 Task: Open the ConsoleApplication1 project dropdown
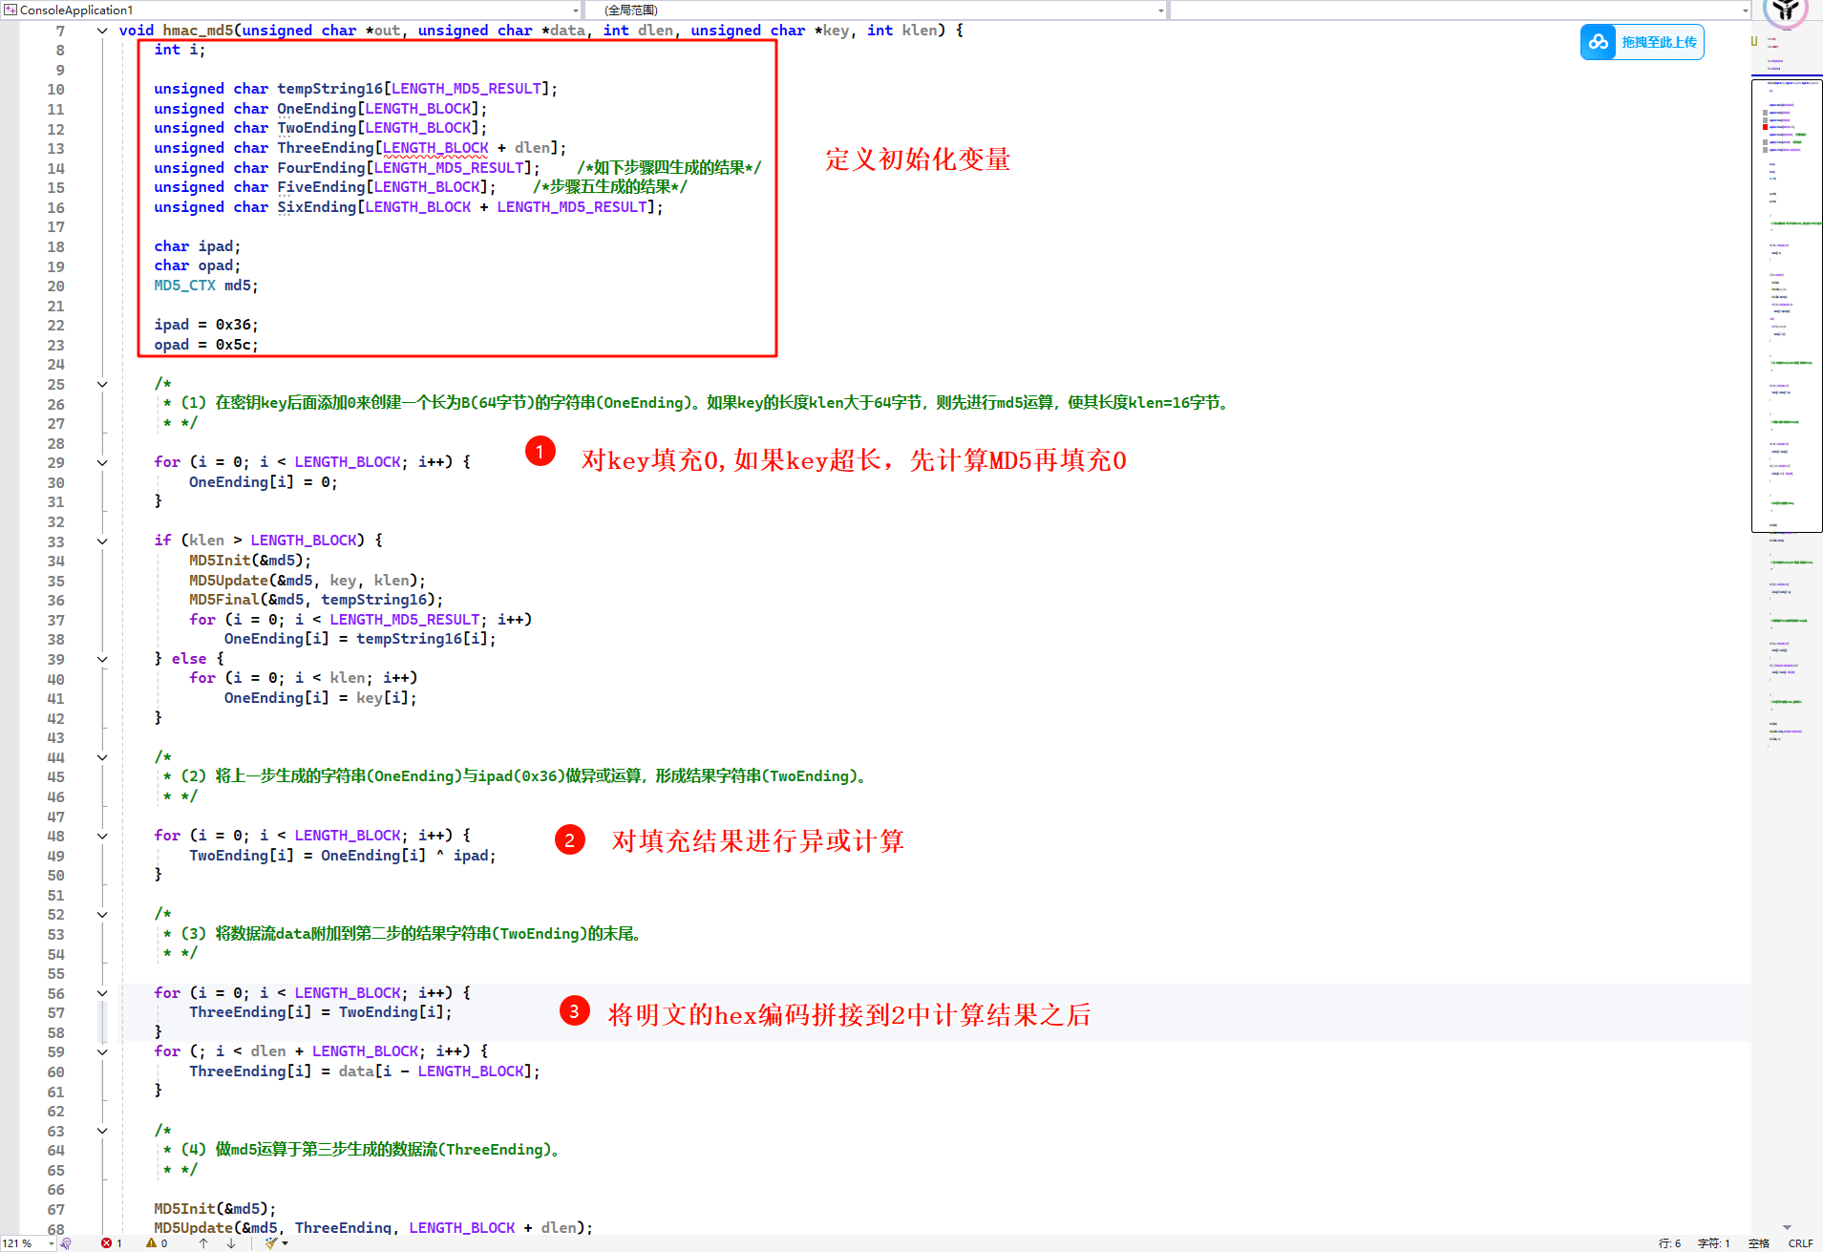[575, 11]
